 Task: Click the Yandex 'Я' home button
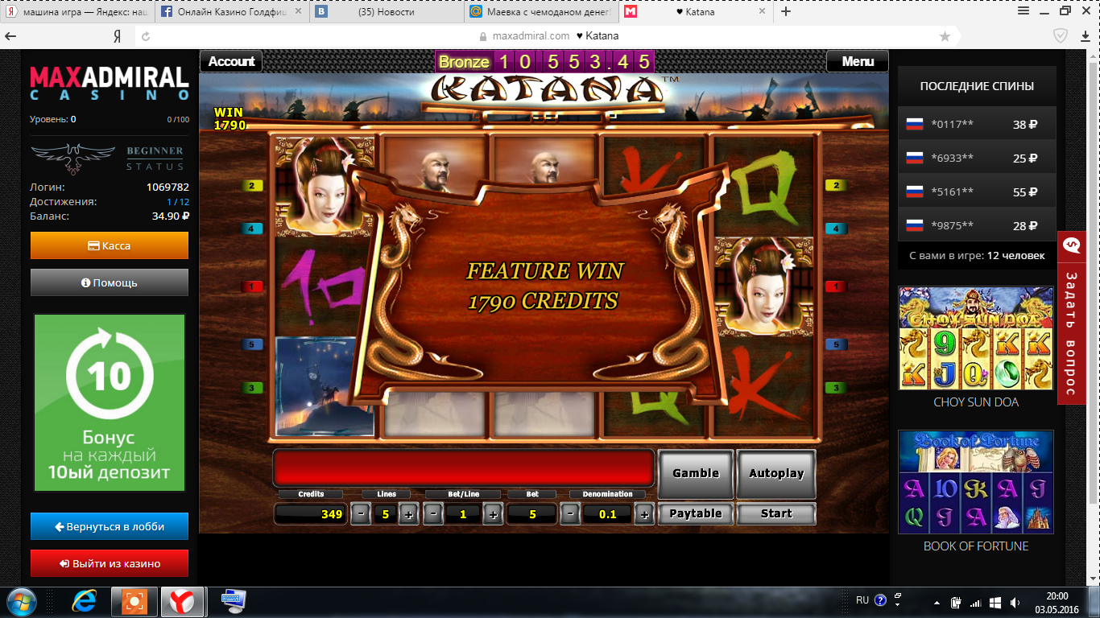pos(117,36)
